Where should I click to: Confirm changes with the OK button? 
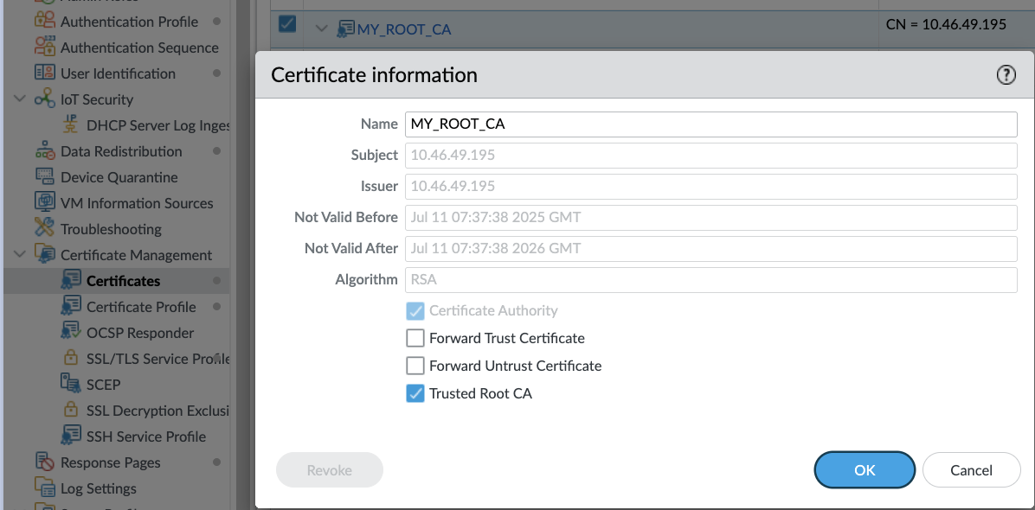point(864,469)
